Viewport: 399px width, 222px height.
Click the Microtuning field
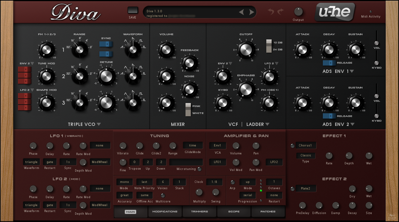point(186,162)
